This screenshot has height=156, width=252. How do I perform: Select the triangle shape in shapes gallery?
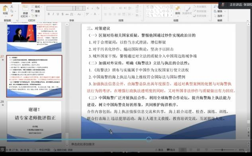click(152, 11)
